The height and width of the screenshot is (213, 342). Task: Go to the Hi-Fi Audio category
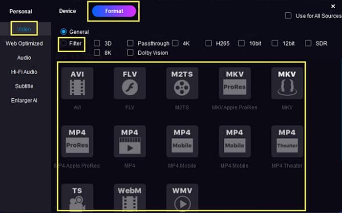(x=24, y=72)
